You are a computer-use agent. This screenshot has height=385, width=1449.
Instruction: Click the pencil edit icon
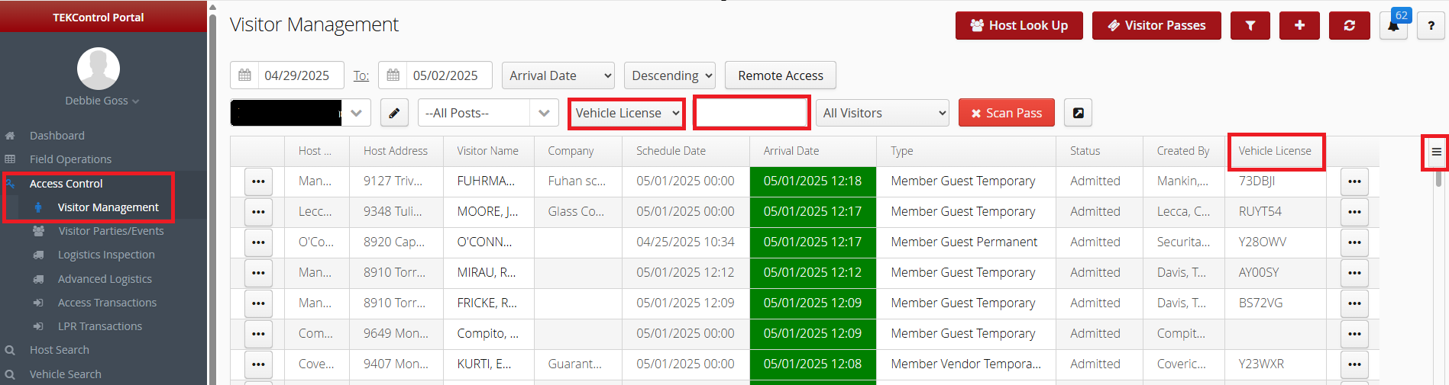point(394,113)
